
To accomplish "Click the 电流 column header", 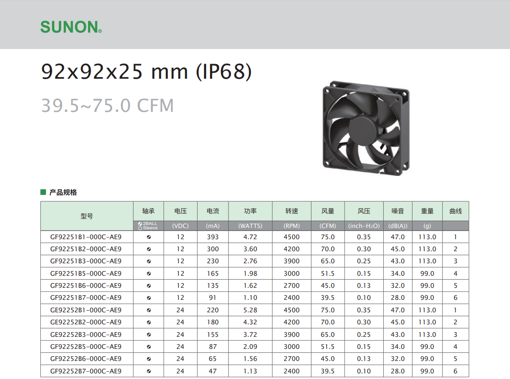I will pyautogui.click(x=213, y=211).
